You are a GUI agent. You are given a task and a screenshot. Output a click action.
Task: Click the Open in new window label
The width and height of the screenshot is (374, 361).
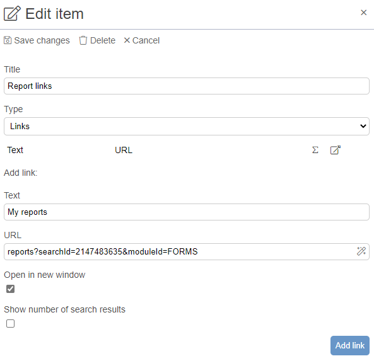(x=45, y=275)
